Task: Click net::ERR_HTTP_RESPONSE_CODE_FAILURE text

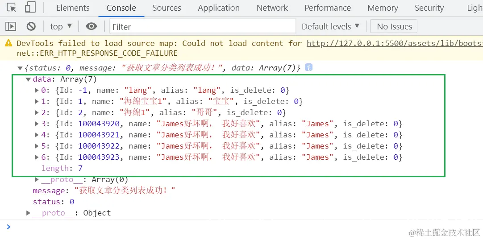Action: tap(97, 54)
